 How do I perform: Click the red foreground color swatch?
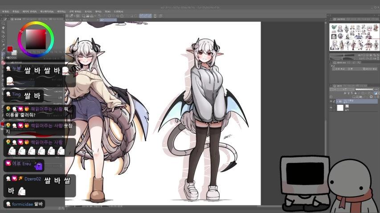coord(10,49)
